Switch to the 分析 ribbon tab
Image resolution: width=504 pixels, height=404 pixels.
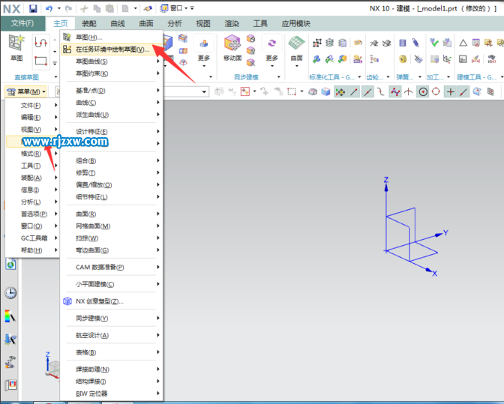[175, 23]
